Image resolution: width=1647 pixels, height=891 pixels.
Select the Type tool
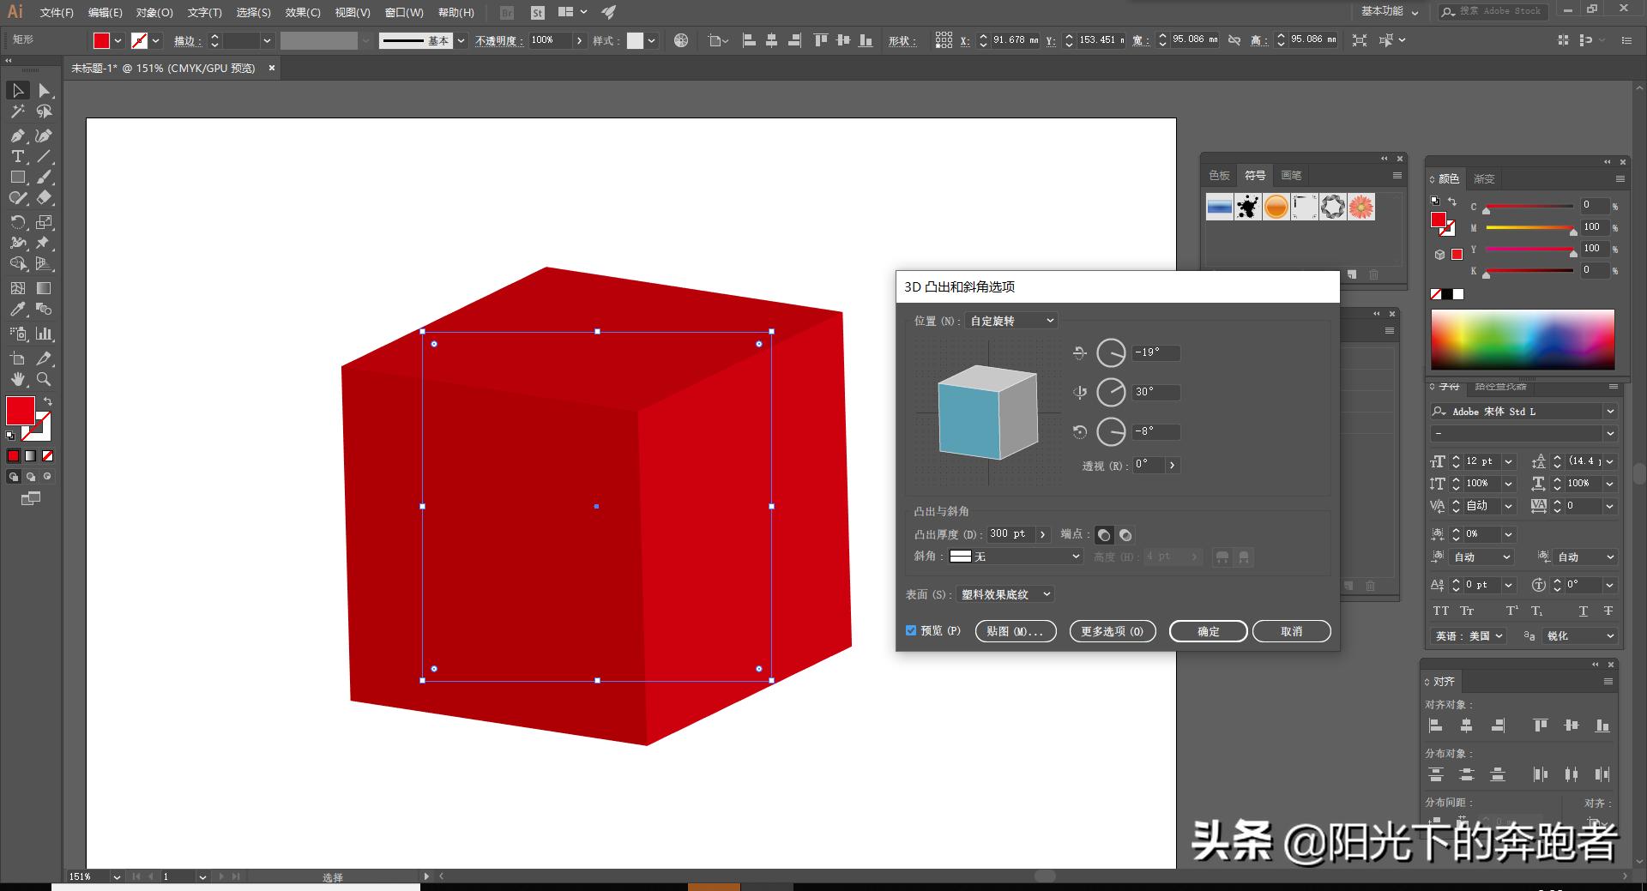(x=17, y=157)
